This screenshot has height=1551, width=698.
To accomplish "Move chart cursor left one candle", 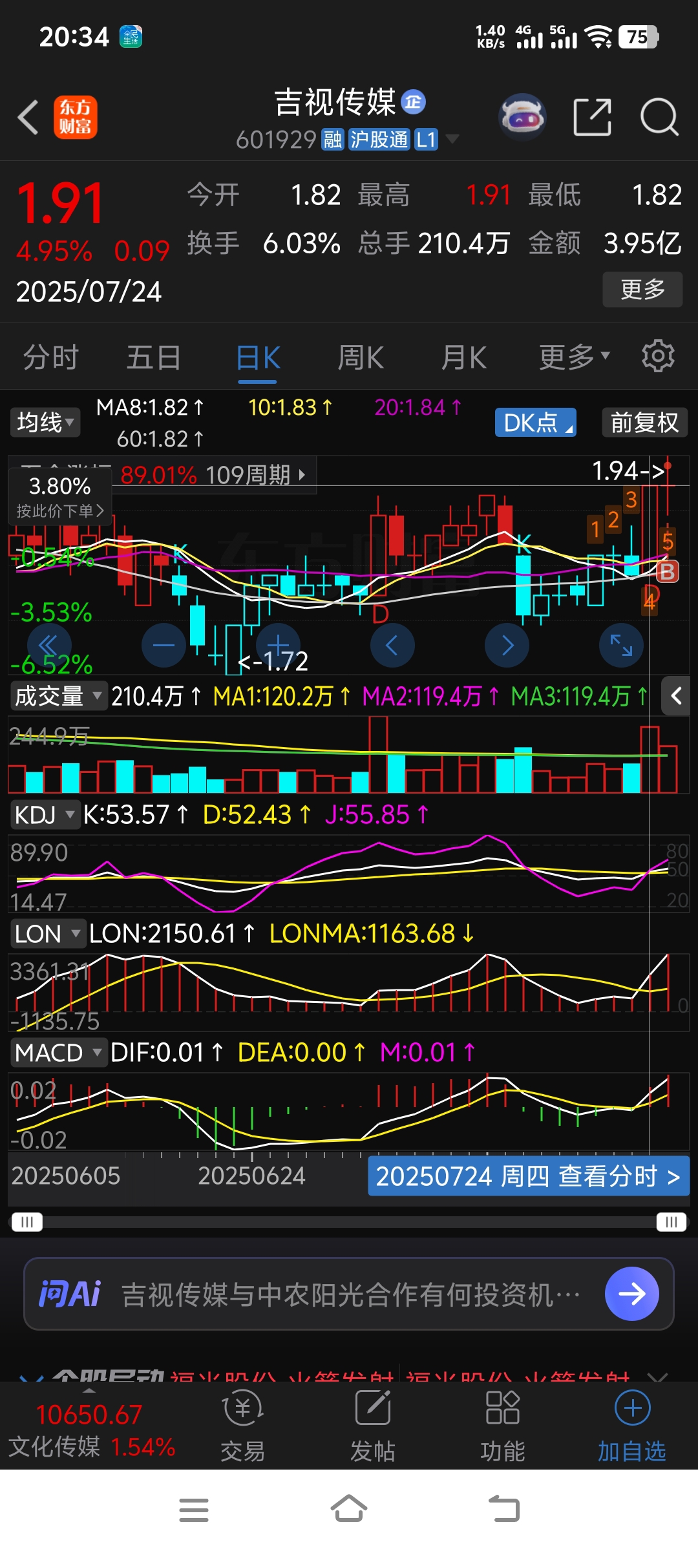I will pos(392,645).
